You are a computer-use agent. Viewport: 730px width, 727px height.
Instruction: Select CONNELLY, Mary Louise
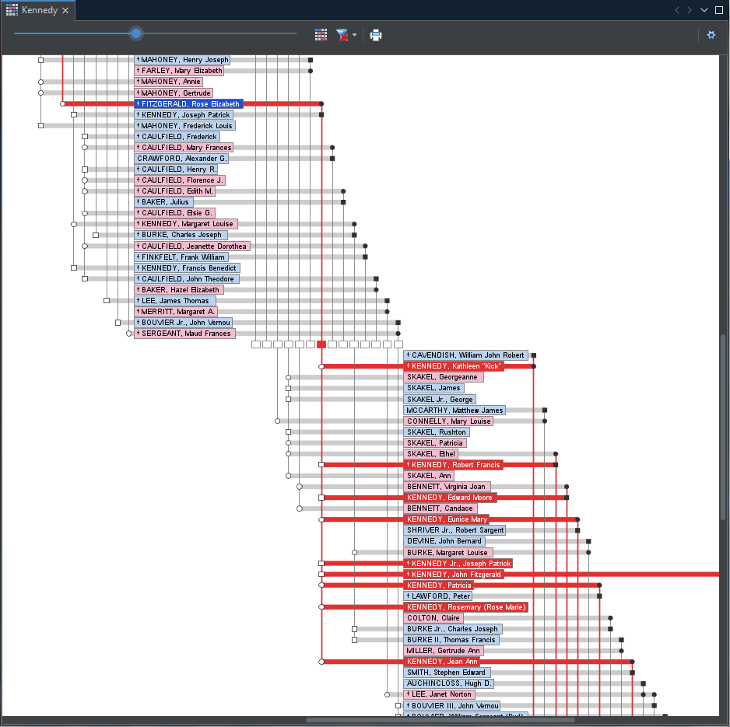(448, 421)
